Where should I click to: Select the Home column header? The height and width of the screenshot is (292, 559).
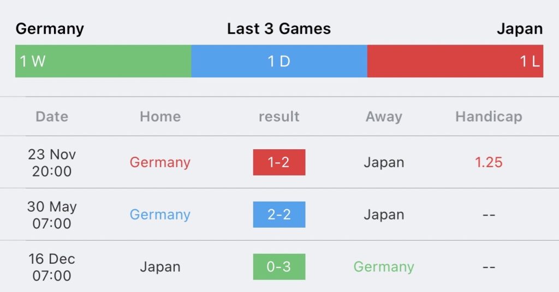pos(160,117)
